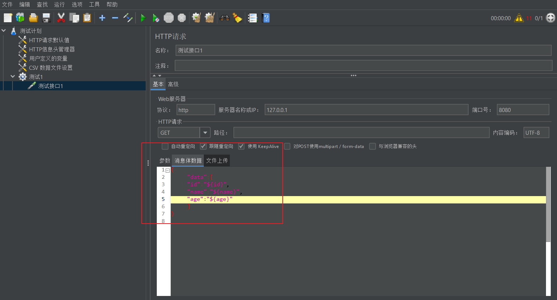Open Help with question mark icon
Screen dimensions: 557x300
tap(266, 18)
